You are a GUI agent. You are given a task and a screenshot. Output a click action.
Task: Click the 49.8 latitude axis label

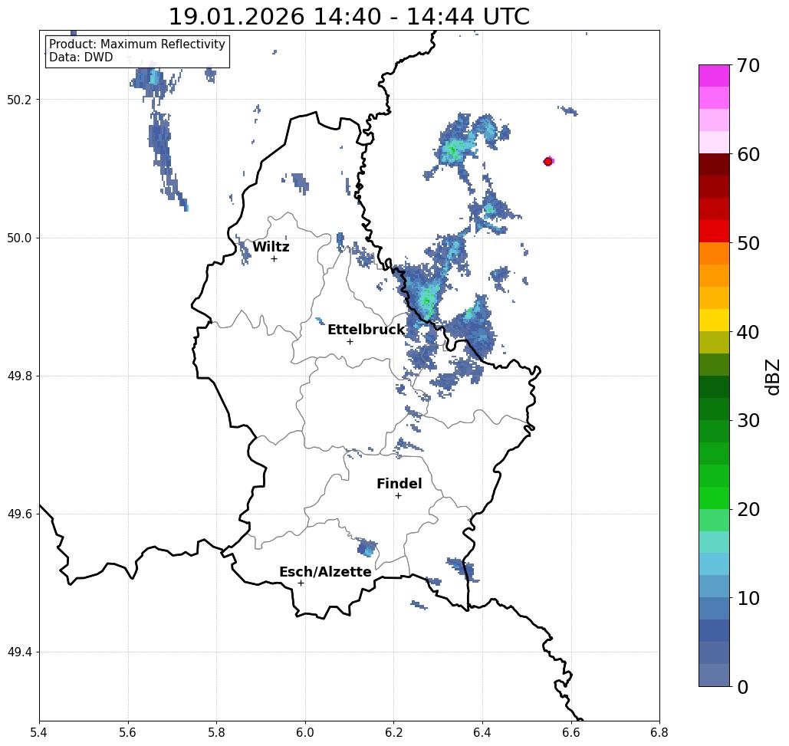click(19, 376)
